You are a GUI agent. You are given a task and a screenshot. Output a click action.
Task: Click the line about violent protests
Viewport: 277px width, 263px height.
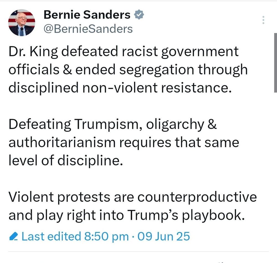click(132, 197)
